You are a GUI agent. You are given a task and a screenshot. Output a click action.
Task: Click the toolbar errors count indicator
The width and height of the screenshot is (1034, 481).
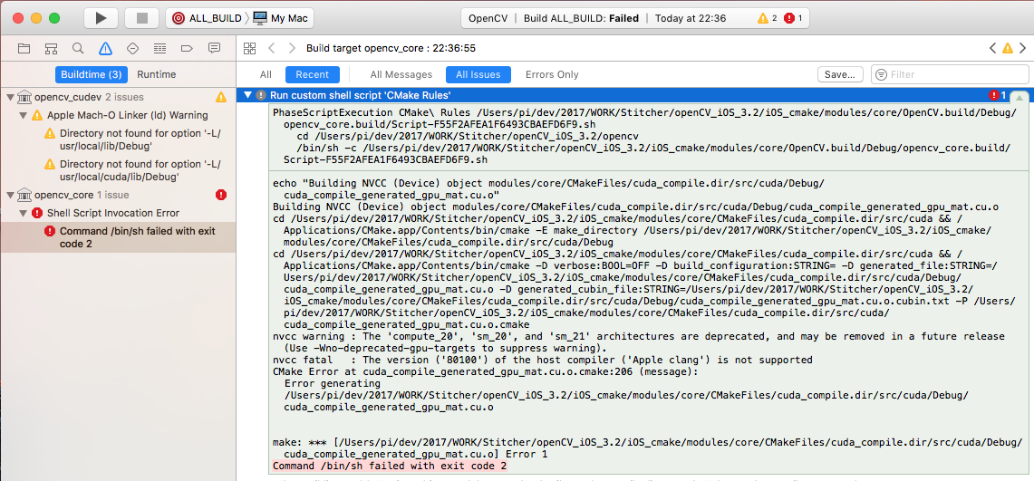pyautogui.click(x=793, y=18)
